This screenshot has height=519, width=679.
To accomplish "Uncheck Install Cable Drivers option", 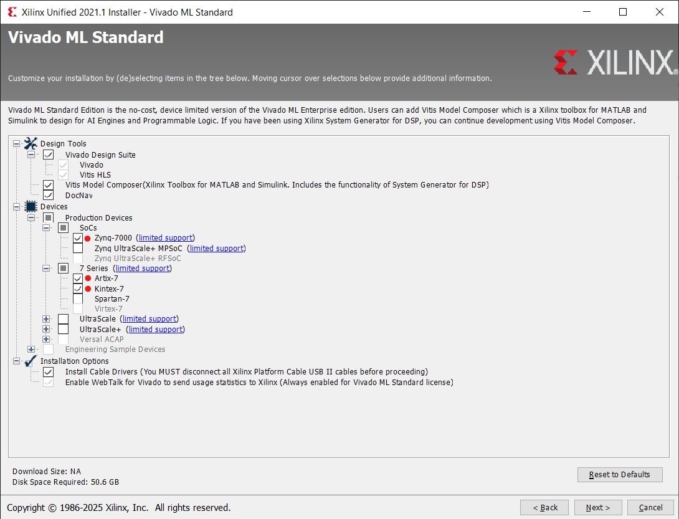I will pos(48,372).
